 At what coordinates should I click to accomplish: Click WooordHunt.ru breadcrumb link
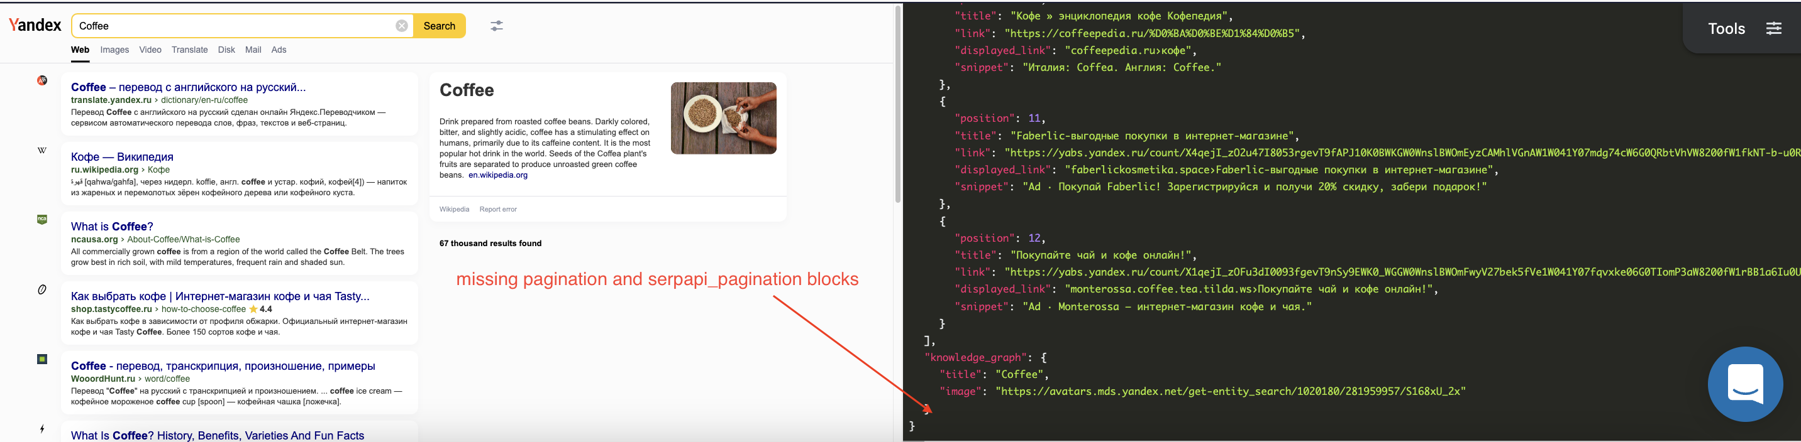pyautogui.click(x=103, y=379)
